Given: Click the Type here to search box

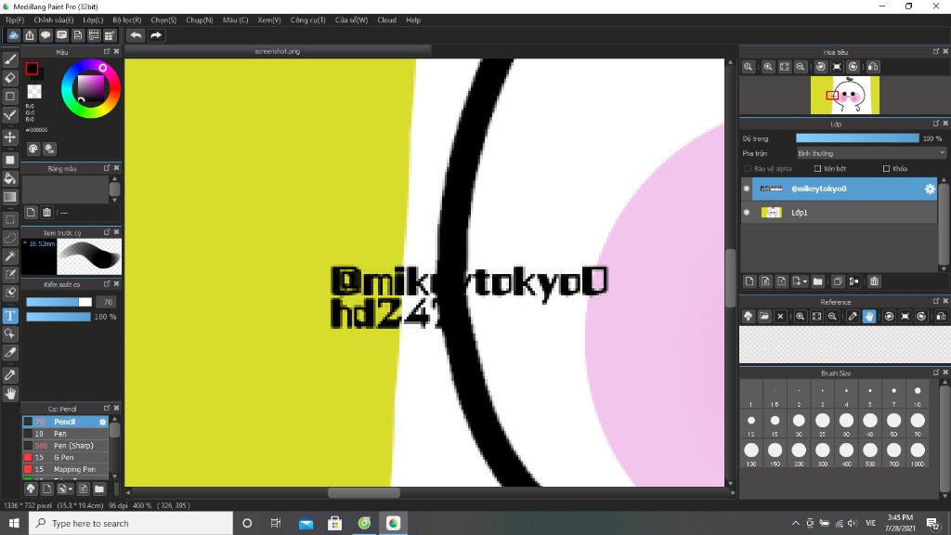Looking at the screenshot, I should [x=130, y=523].
